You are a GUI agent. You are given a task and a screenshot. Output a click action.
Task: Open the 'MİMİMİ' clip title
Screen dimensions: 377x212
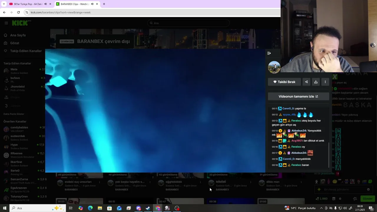221,182
